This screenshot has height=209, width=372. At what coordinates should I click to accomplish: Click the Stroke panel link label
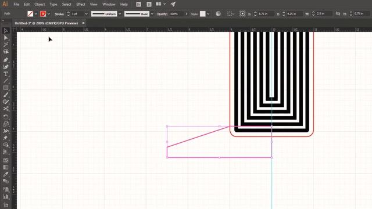point(59,14)
